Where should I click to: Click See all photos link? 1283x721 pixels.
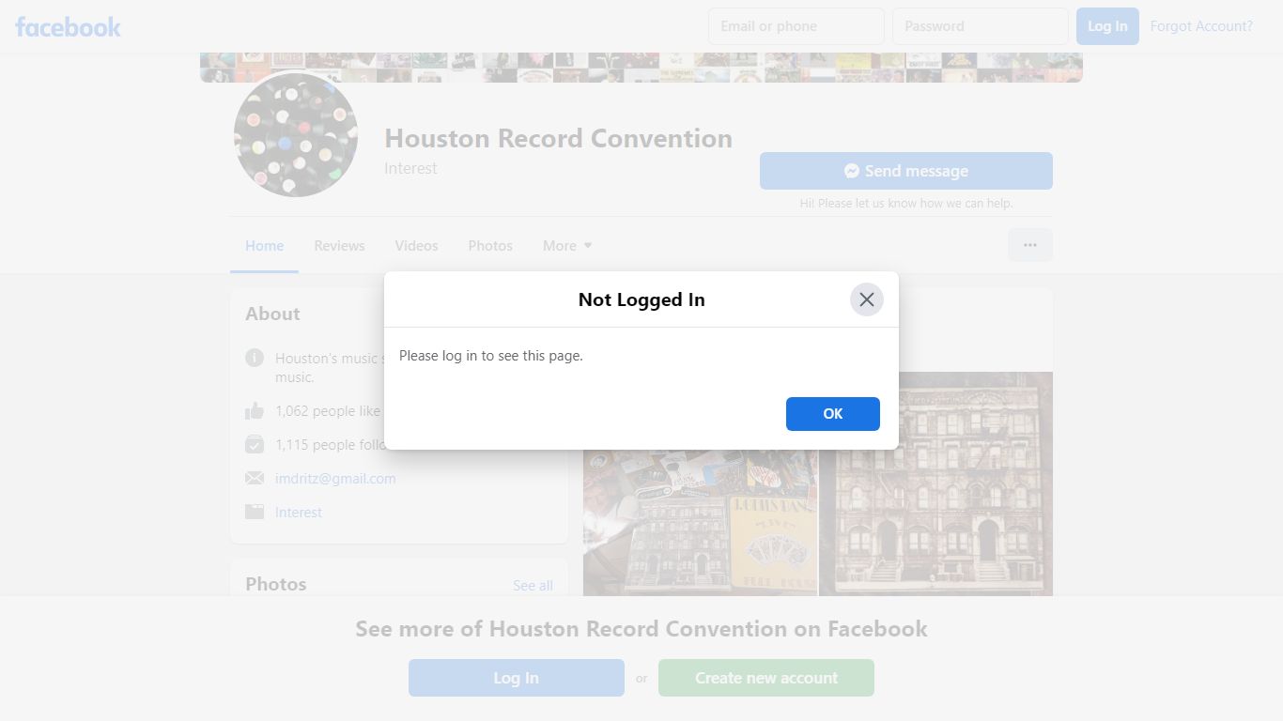(x=533, y=586)
